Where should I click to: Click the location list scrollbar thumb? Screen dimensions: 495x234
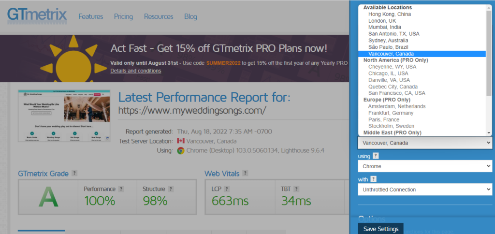pyautogui.click(x=489, y=52)
